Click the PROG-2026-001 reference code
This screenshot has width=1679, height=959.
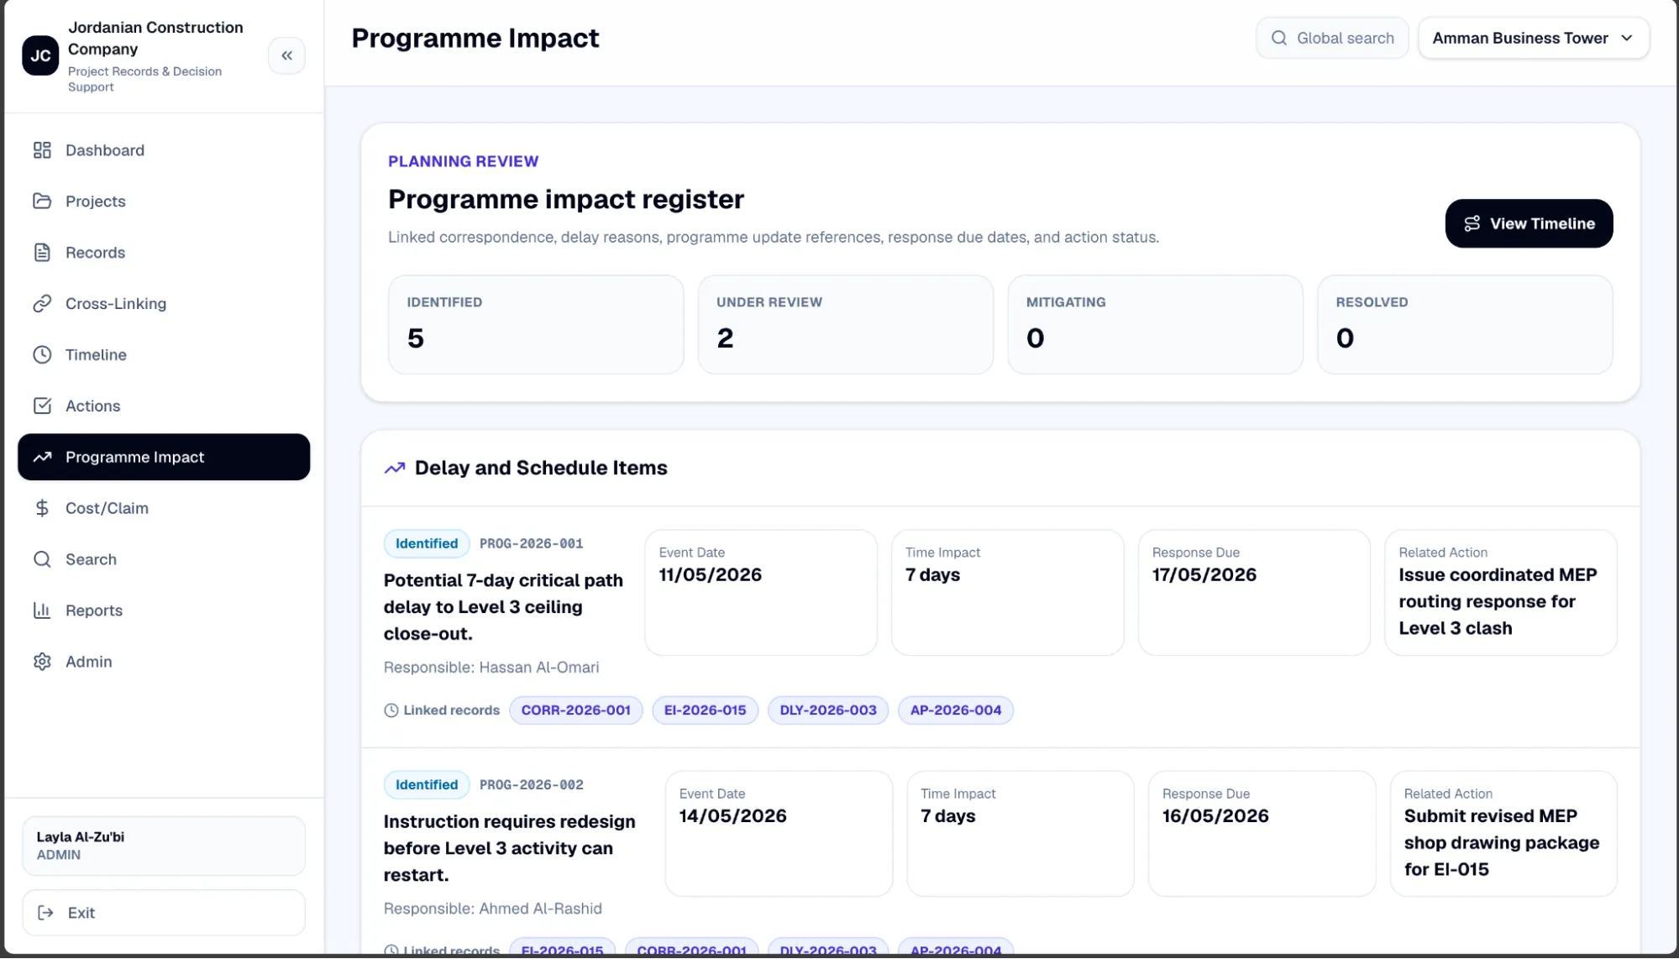[531, 543]
